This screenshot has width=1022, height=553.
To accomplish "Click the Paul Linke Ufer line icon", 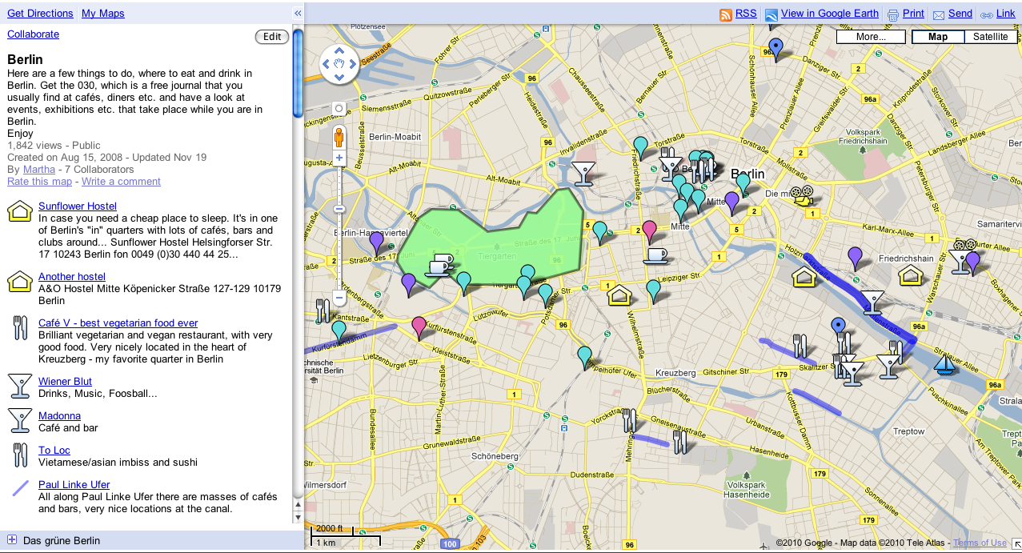I will (20, 488).
